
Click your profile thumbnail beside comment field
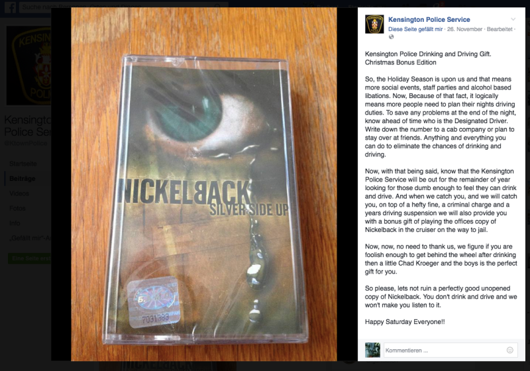click(x=372, y=350)
